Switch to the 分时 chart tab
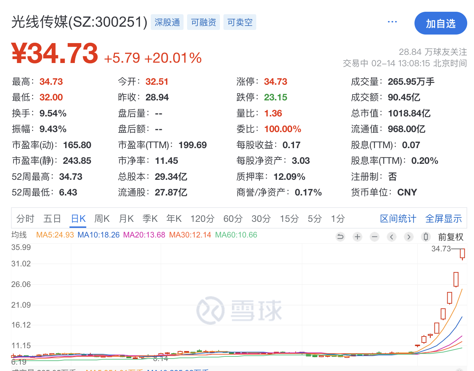 [x=25, y=219]
